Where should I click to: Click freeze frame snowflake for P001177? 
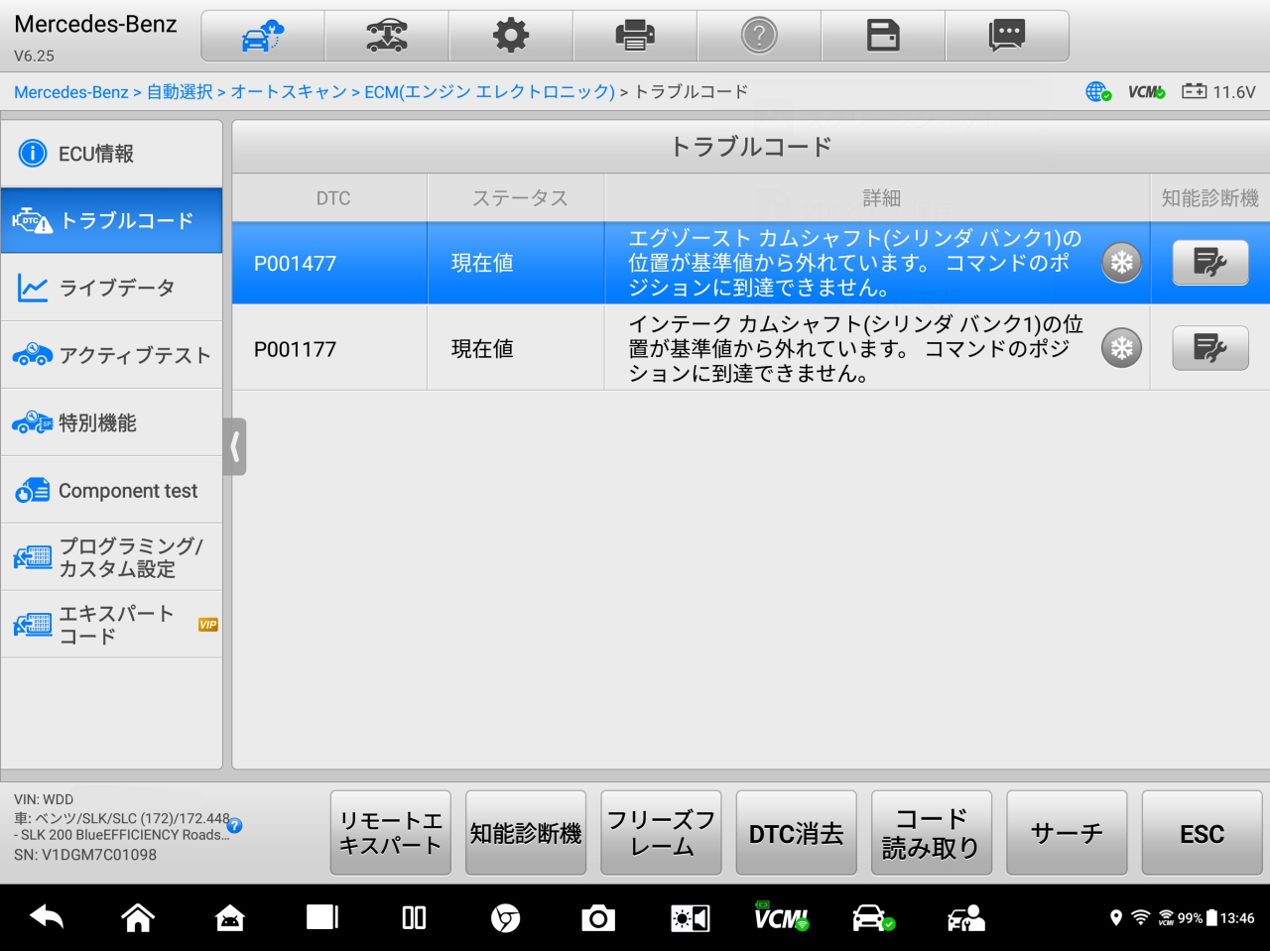[1121, 348]
